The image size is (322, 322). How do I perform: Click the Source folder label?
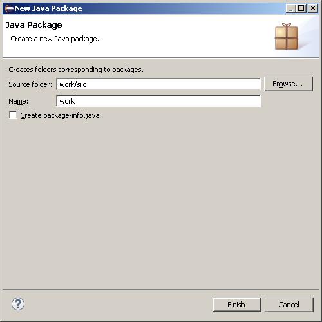tap(30, 84)
